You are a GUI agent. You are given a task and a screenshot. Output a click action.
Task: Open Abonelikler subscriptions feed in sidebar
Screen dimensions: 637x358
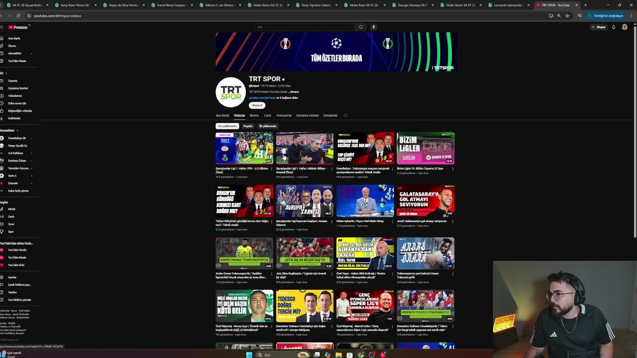14,53
